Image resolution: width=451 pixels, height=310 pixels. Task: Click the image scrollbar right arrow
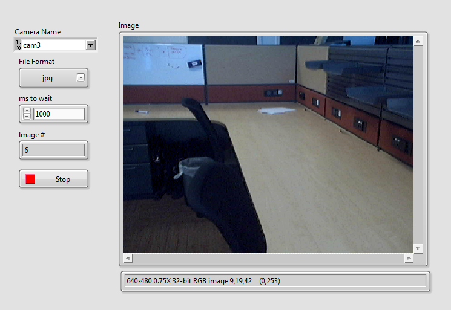(409, 259)
